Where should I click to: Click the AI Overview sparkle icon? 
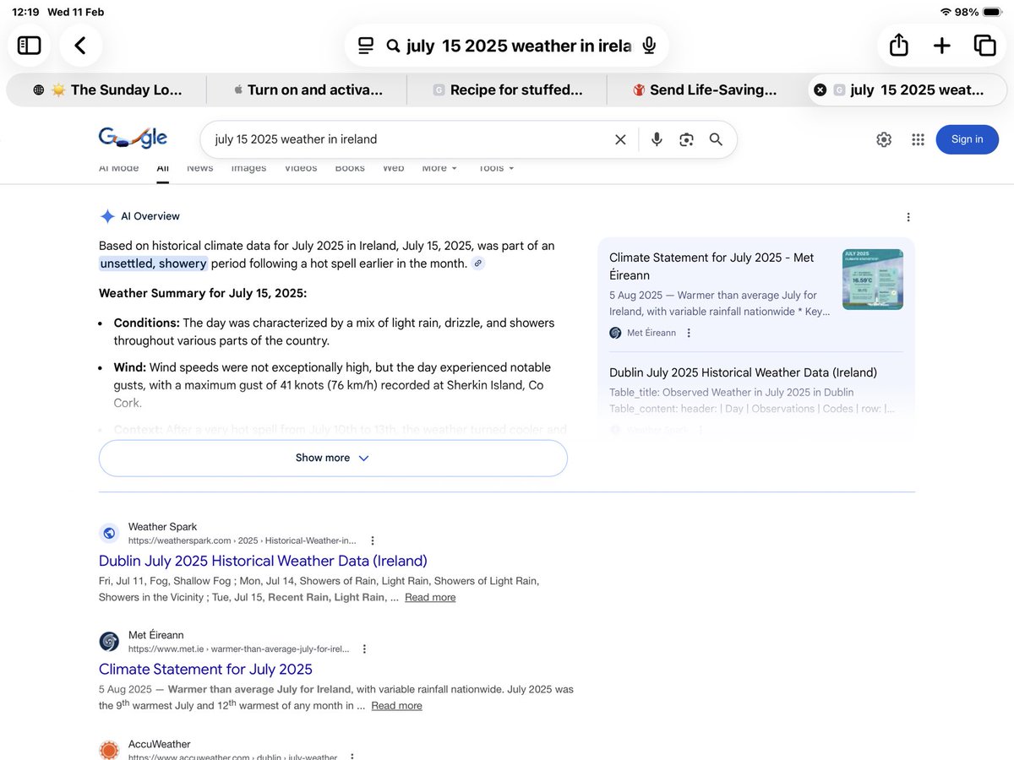(107, 216)
